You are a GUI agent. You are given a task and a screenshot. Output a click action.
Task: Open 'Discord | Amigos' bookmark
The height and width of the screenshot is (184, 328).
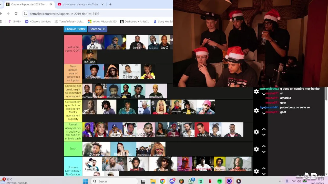point(38,21)
